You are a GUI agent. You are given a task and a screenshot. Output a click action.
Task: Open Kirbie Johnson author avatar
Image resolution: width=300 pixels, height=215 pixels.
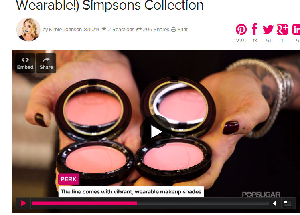(28, 29)
